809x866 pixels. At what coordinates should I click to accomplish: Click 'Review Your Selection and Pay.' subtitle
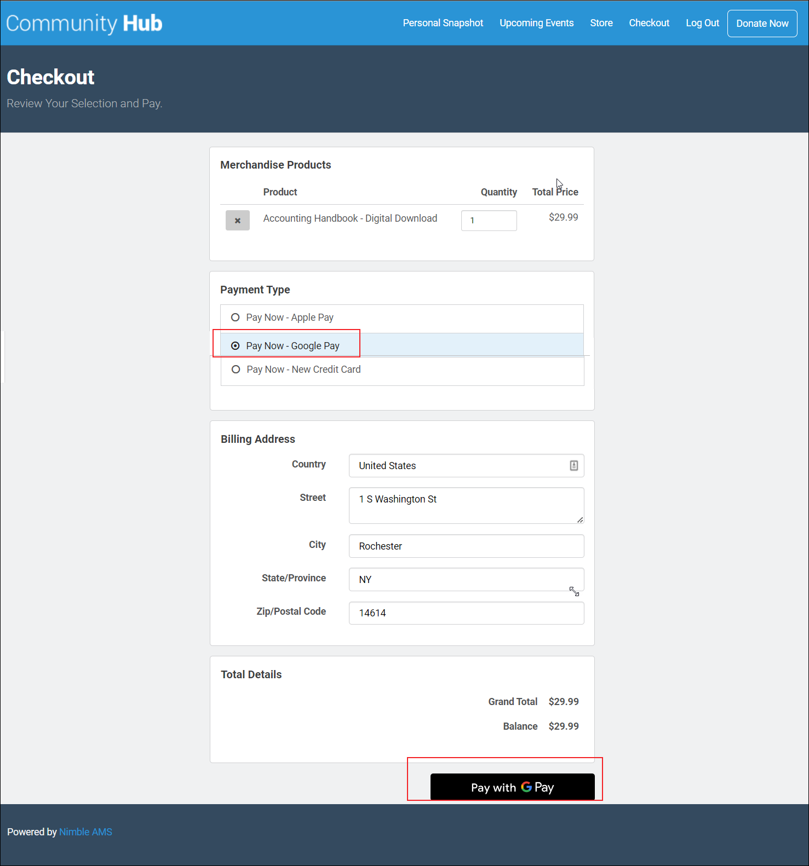[84, 103]
